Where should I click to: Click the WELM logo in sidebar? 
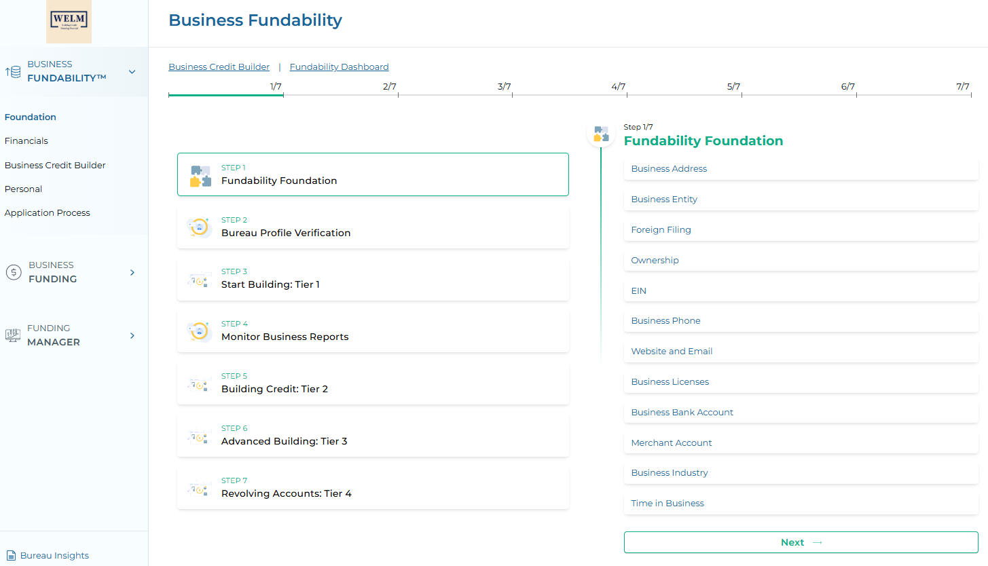click(x=69, y=22)
